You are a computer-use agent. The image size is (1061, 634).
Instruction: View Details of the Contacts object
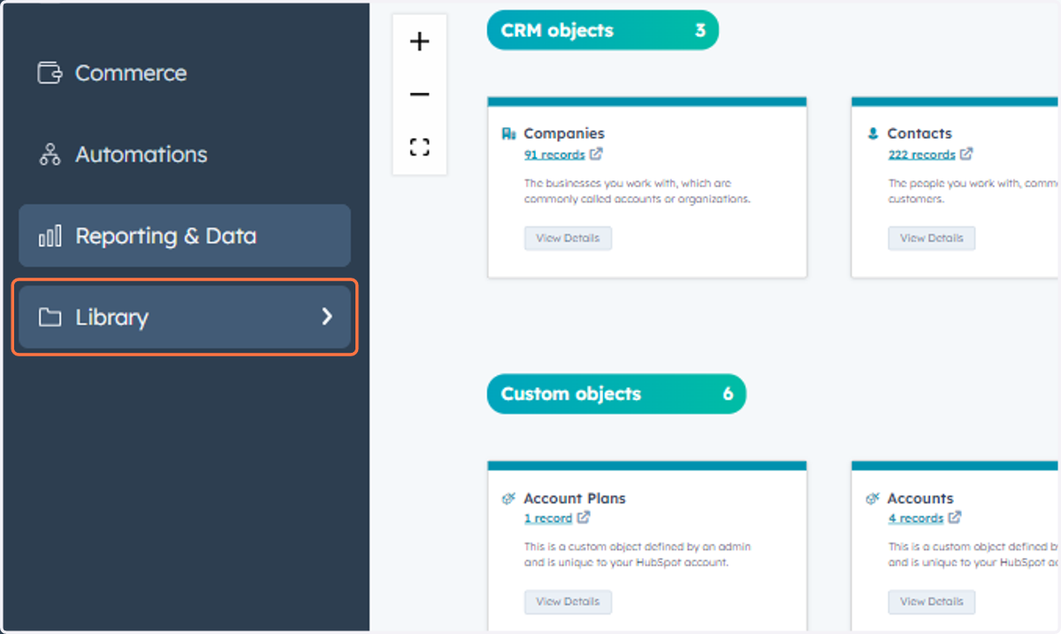click(x=932, y=238)
